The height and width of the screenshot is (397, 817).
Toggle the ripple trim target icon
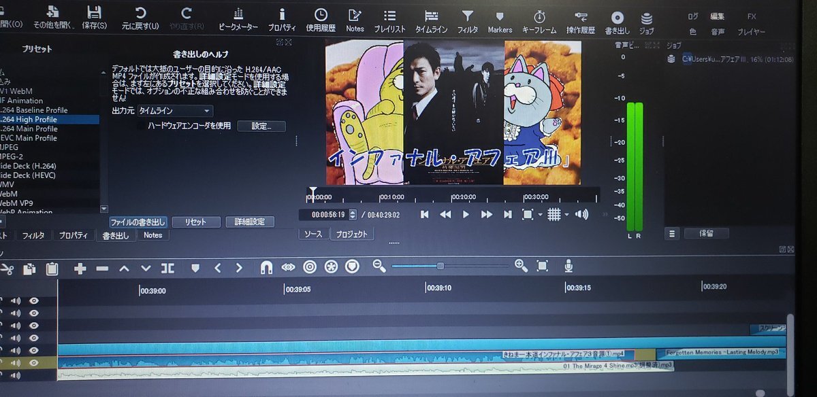310,267
